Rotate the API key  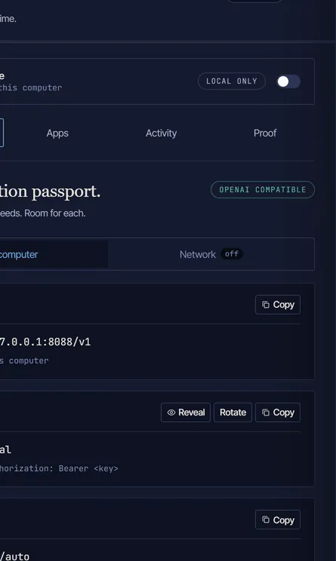tap(233, 412)
